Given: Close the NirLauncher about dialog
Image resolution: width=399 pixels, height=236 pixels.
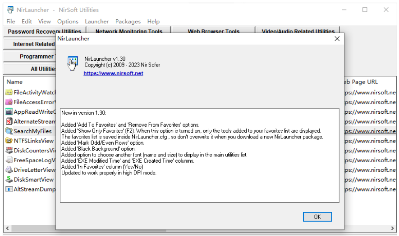Looking at the screenshot, I should [x=337, y=39].
